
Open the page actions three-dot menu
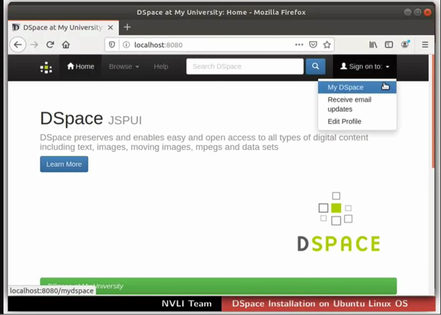coord(299,45)
